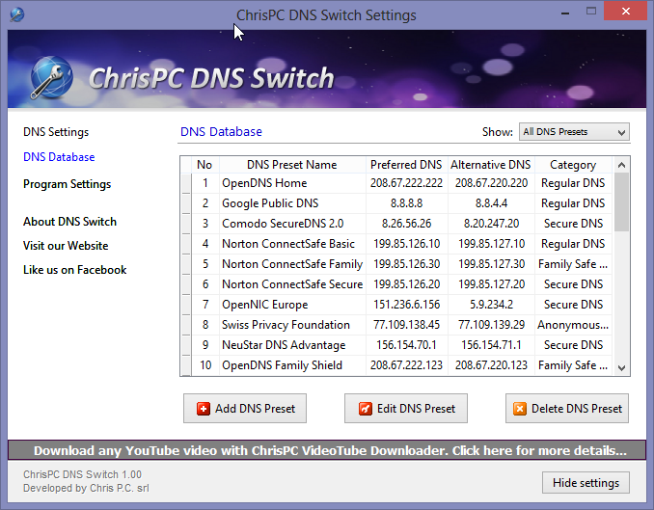Click the pencil icon on Edit DNS Preset

365,409
